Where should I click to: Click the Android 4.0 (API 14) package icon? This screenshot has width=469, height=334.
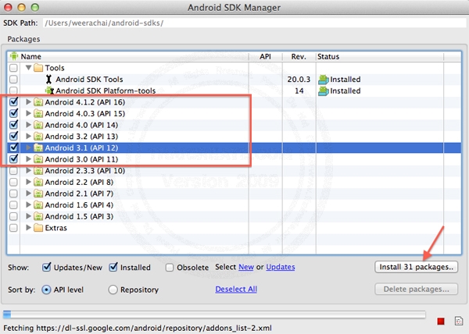pyautogui.click(x=38, y=125)
